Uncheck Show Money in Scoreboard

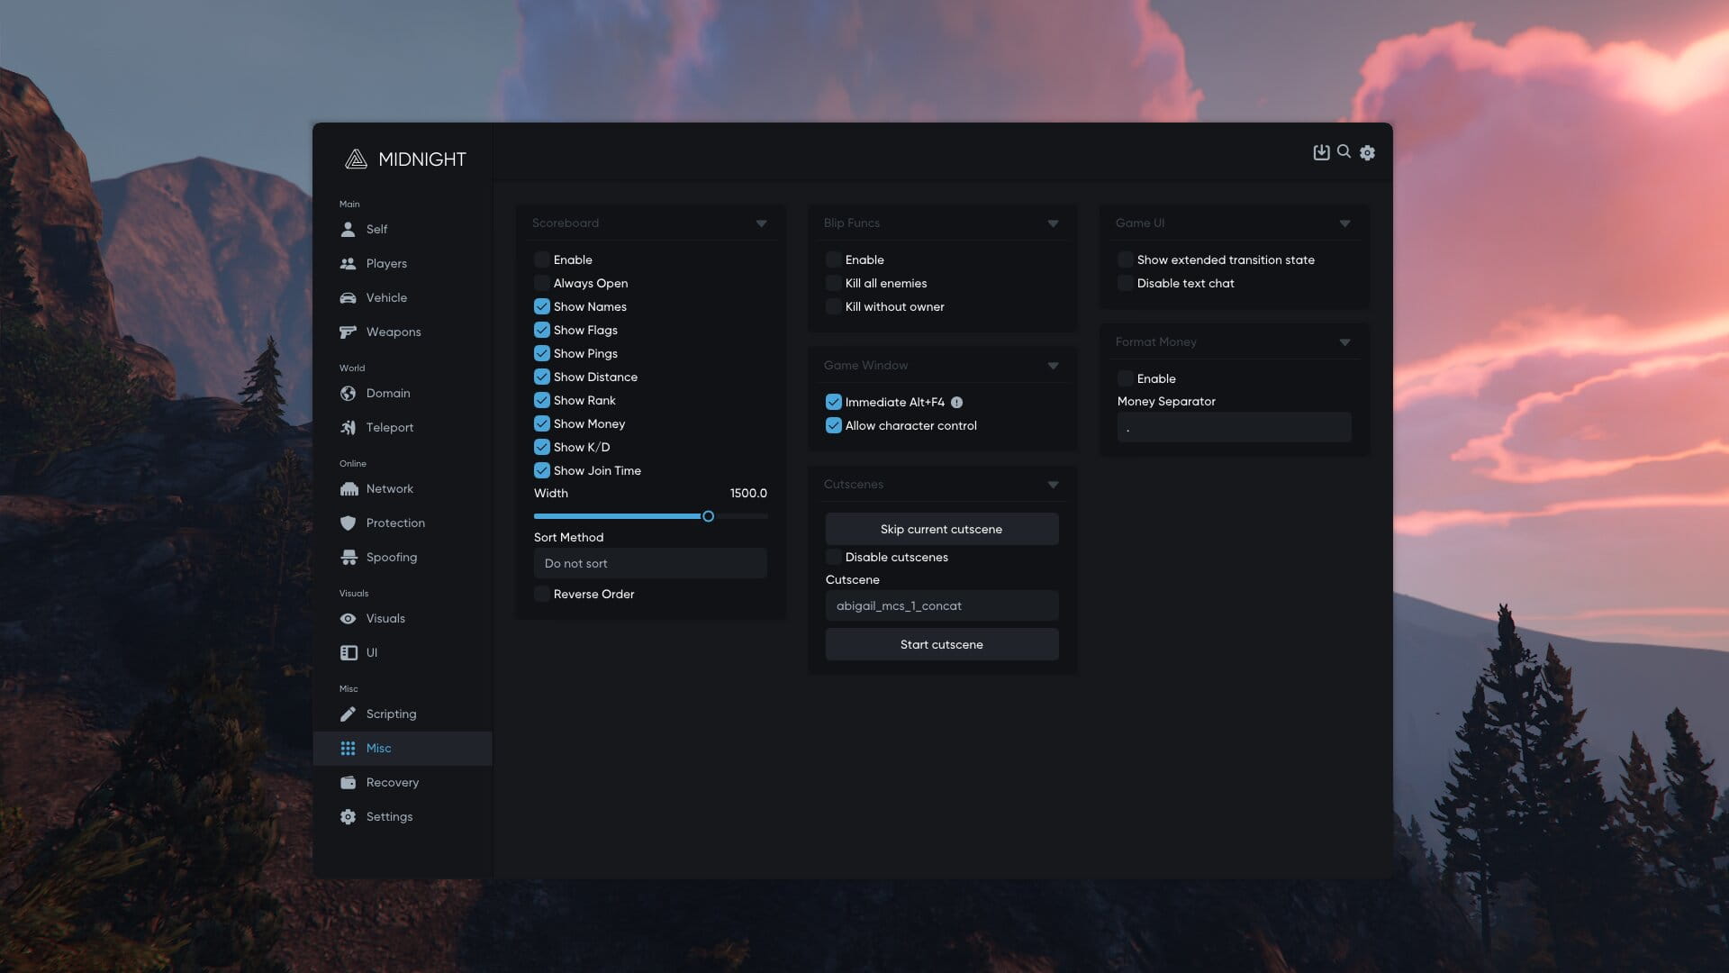(x=541, y=424)
